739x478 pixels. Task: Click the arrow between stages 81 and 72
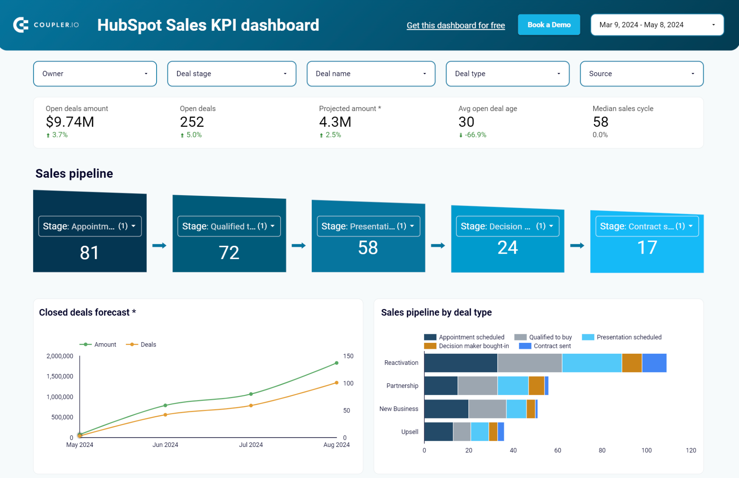(x=159, y=245)
